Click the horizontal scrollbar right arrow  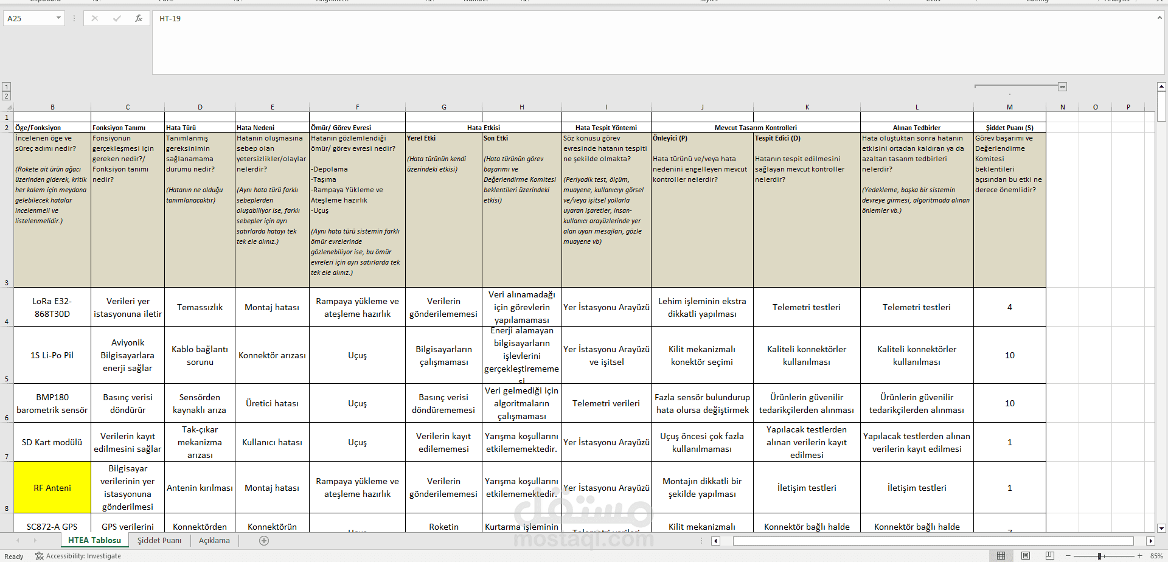click(x=1150, y=541)
